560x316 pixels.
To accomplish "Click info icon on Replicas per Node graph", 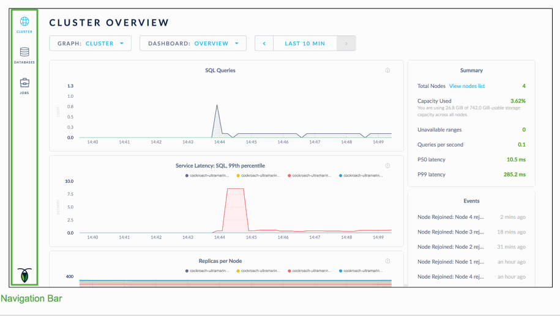I will [387, 261].
